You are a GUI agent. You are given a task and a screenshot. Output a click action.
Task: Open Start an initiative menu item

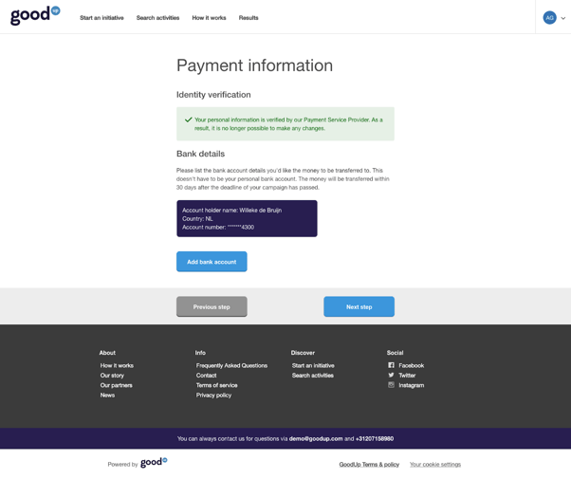(x=101, y=18)
